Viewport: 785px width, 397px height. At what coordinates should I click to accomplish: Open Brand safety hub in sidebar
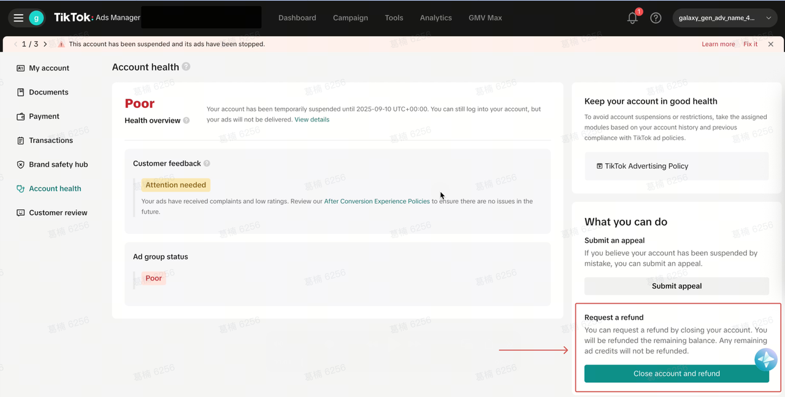(58, 164)
